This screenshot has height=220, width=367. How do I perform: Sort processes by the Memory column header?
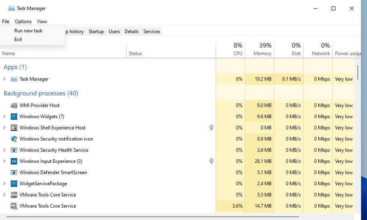click(x=262, y=50)
